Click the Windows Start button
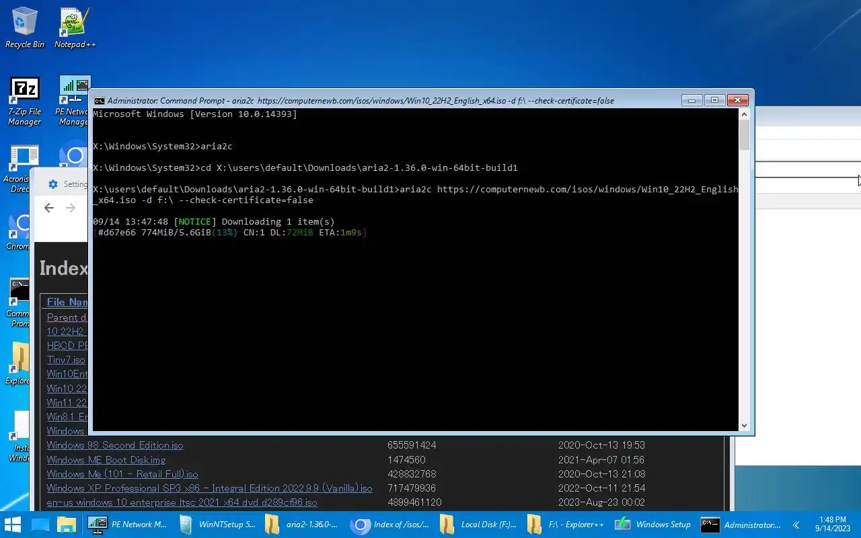861x538 pixels. pos(13,525)
